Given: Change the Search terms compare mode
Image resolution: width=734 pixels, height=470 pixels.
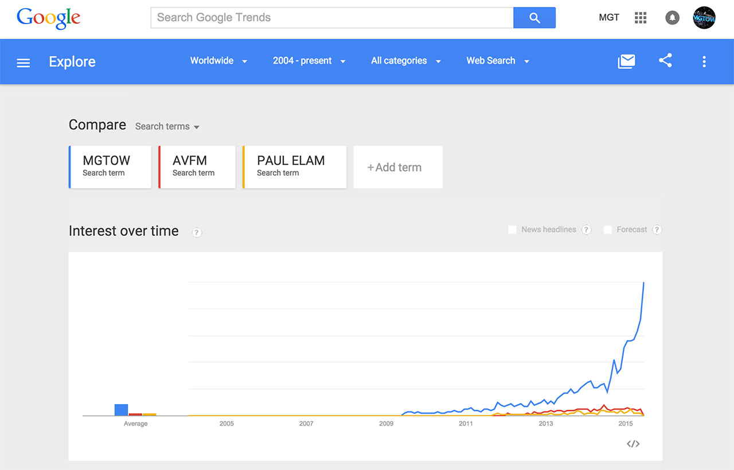Looking at the screenshot, I should coord(167,126).
